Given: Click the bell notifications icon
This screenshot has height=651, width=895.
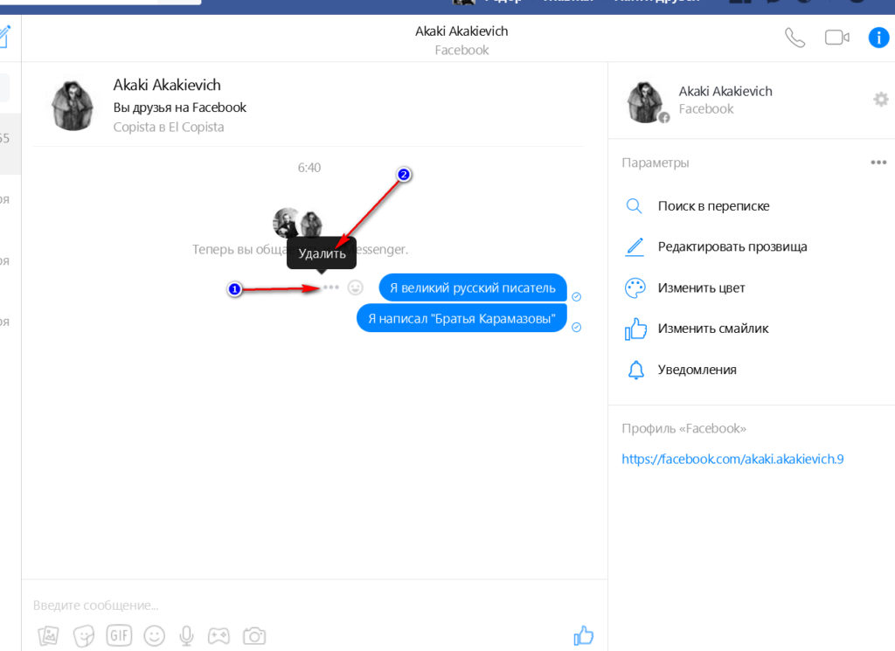Looking at the screenshot, I should coord(636,370).
